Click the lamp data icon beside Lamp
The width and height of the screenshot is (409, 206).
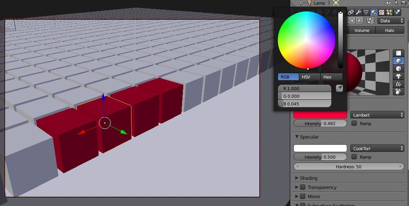(336, 3)
